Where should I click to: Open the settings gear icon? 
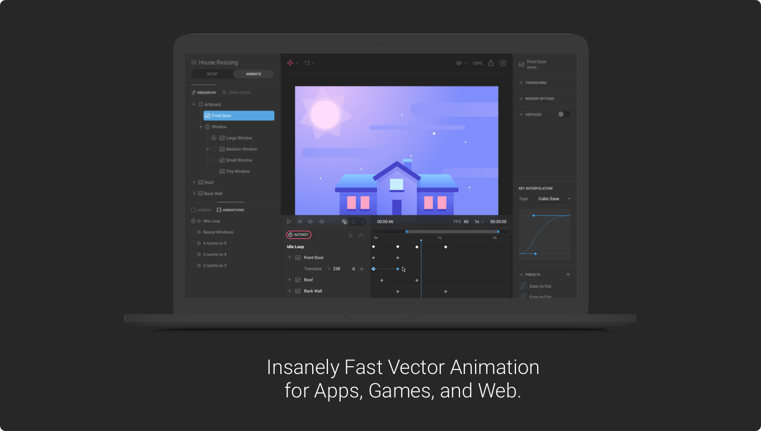coord(503,63)
